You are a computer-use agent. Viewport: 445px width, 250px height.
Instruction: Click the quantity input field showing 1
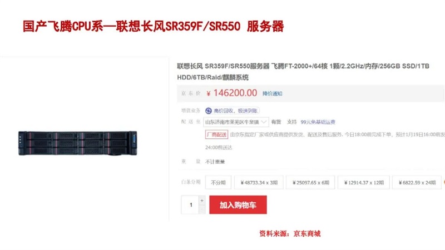[x=190, y=204]
